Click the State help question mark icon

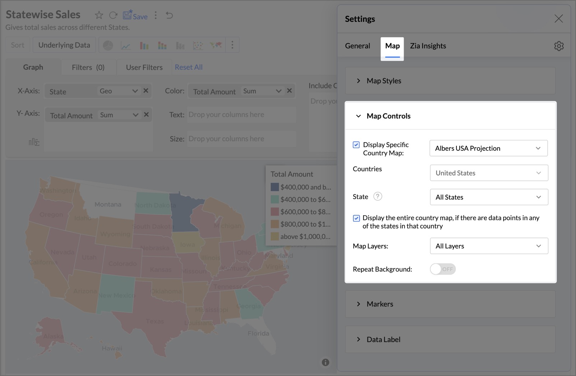click(x=377, y=197)
